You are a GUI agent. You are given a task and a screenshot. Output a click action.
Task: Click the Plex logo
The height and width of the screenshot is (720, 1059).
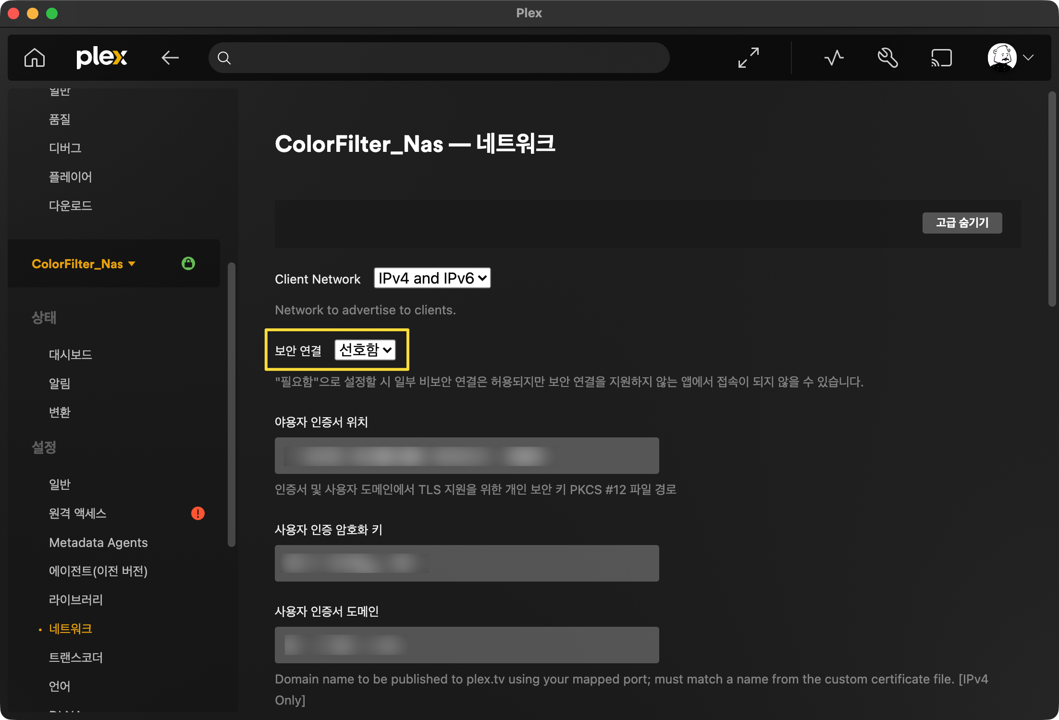(x=102, y=58)
